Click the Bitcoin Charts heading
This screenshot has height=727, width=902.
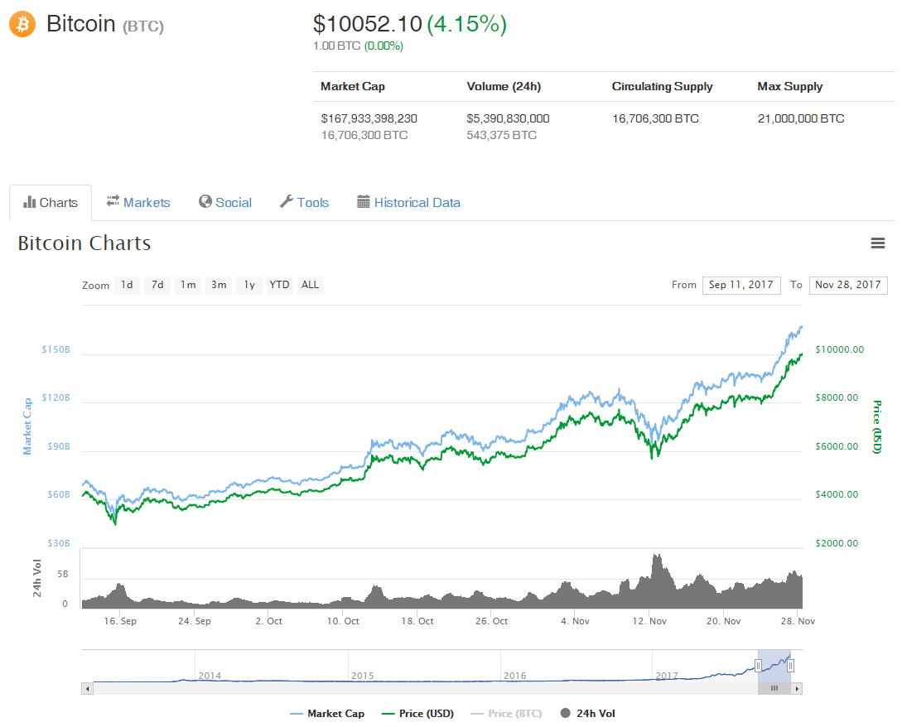pyautogui.click(x=84, y=243)
